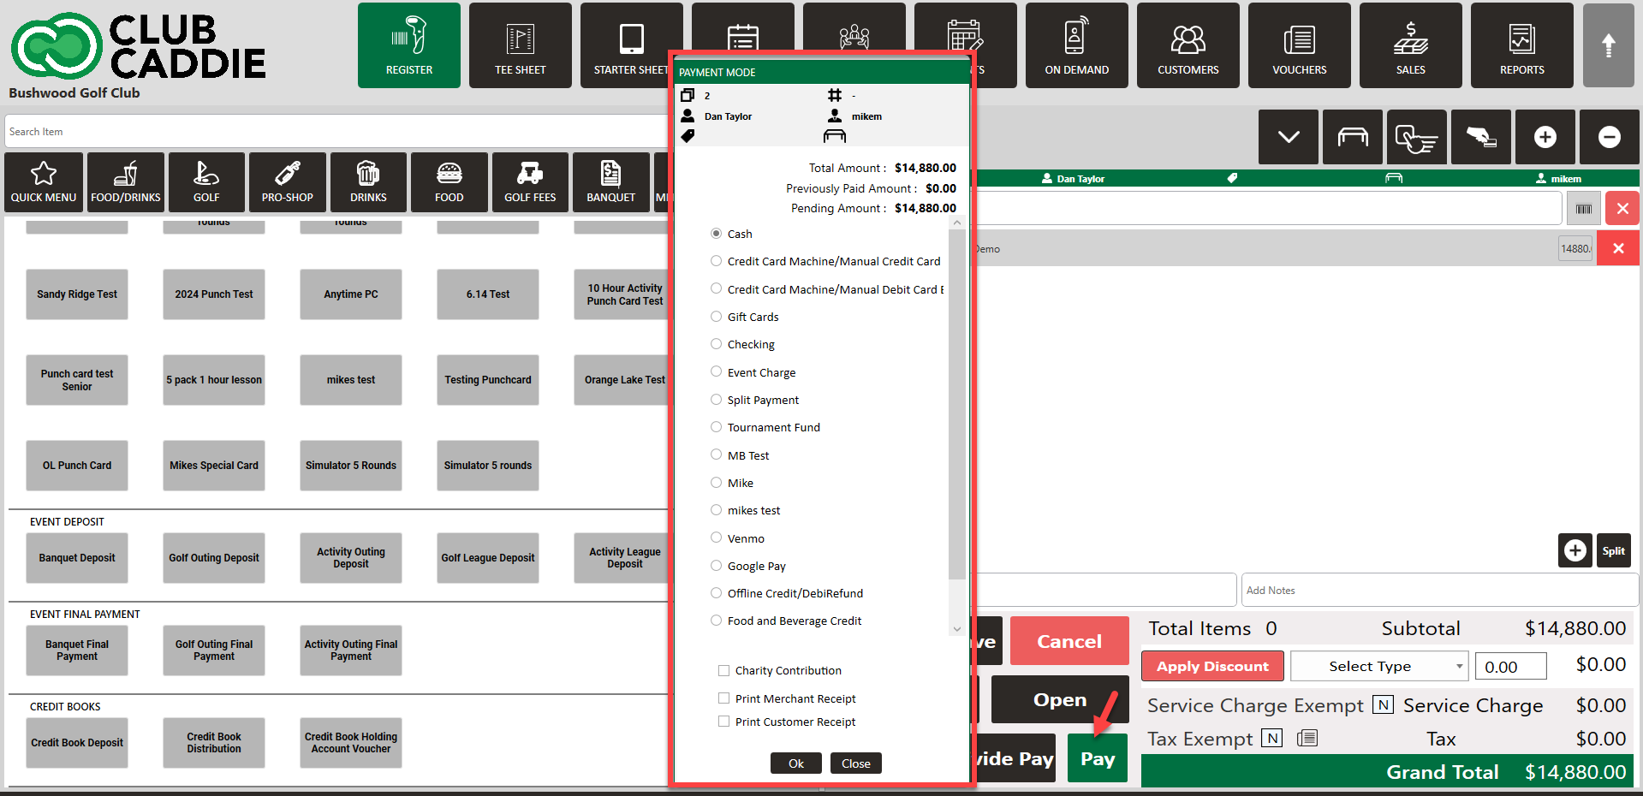Screen dimensions: 1643x796
Task: Open the Reports icon
Action: (x=1521, y=45)
